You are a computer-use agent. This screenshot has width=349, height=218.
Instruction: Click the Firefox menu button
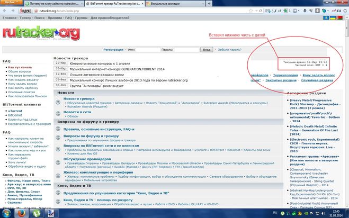coord(11,2)
